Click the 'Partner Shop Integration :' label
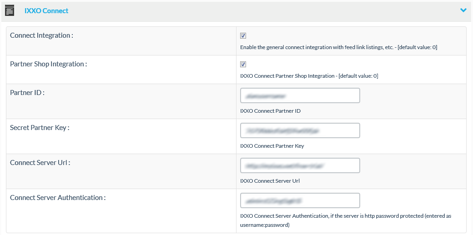 click(x=48, y=64)
